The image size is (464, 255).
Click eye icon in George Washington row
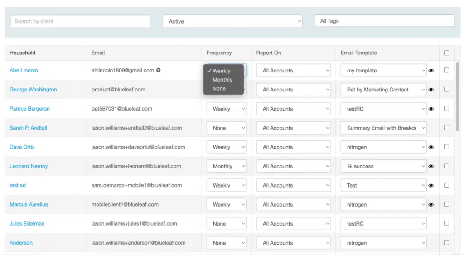point(431,90)
